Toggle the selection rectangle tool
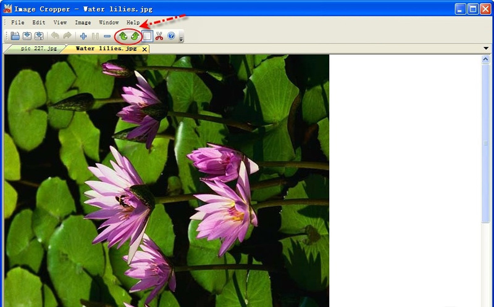 point(147,36)
